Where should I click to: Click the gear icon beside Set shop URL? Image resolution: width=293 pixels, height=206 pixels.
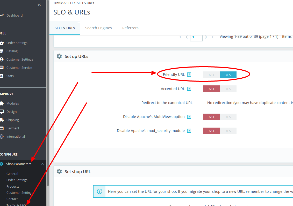(59, 171)
